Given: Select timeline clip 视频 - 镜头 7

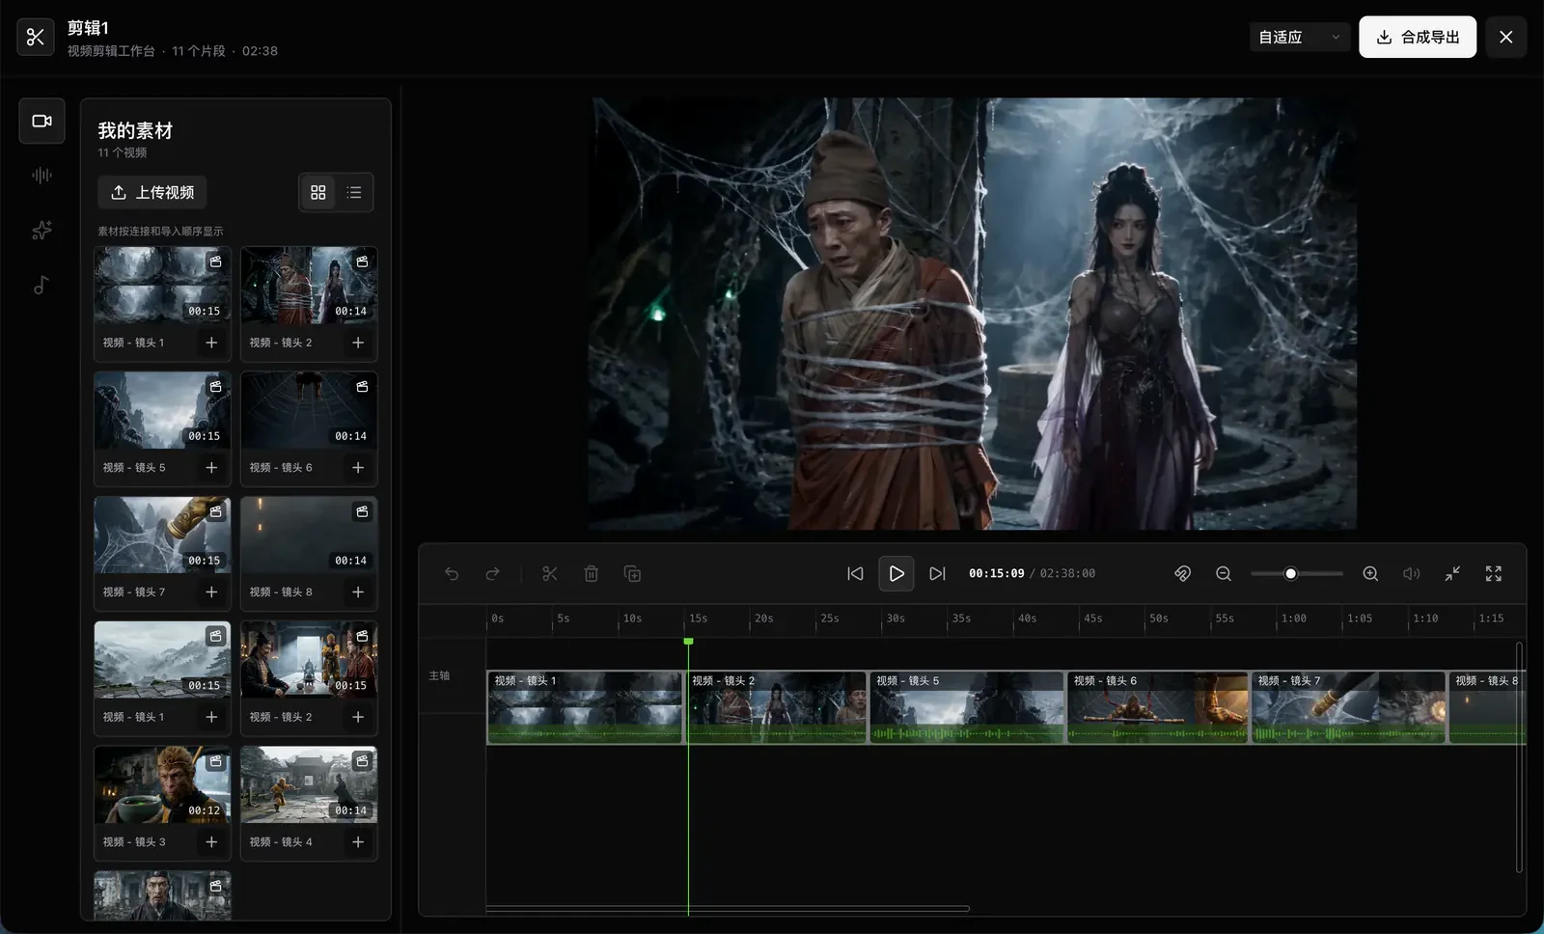Looking at the screenshot, I should (x=1348, y=707).
